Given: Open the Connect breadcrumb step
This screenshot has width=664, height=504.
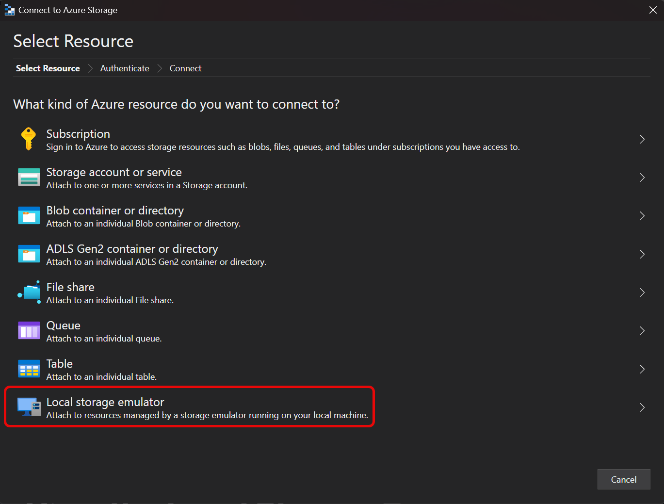Looking at the screenshot, I should point(185,68).
